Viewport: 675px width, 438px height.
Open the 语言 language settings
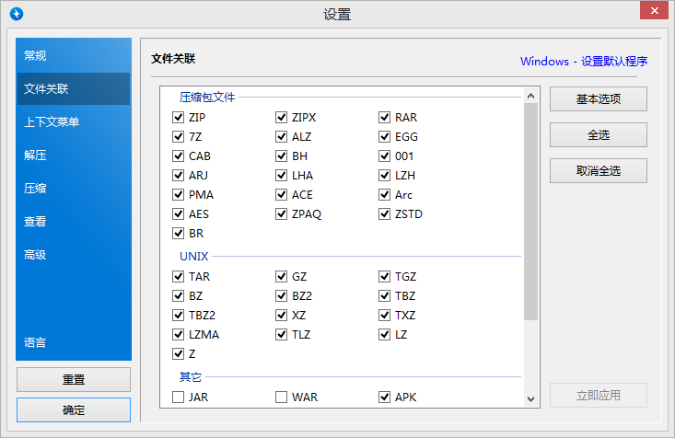coord(73,342)
